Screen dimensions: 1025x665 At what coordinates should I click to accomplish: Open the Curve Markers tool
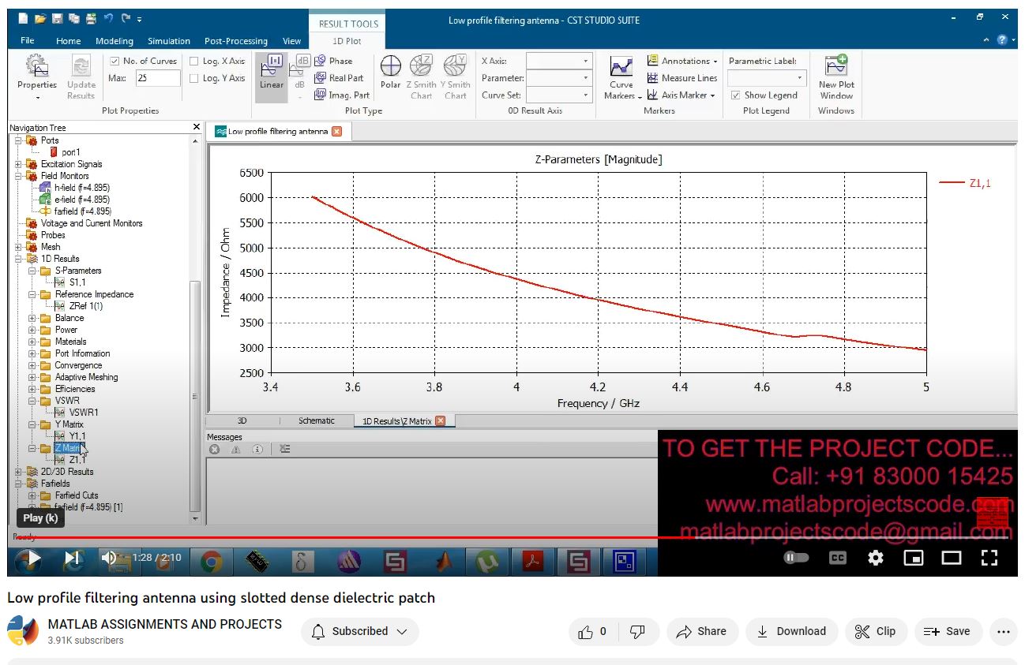[621, 77]
